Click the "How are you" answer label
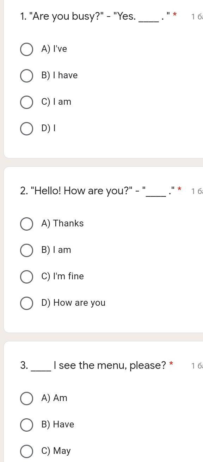The image size is (203, 462). 79,303
